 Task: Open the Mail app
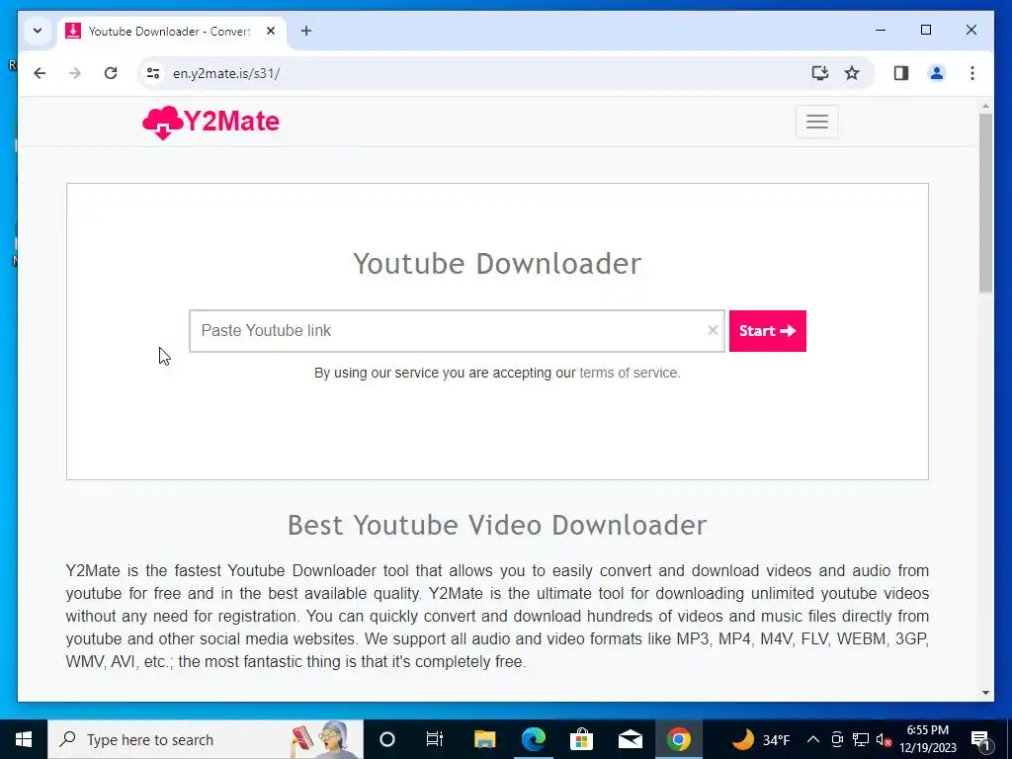(630, 739)
